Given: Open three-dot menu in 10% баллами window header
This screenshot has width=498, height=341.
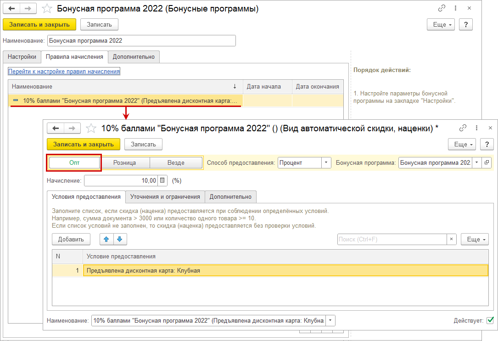Looking at the screenshot, I should 476,128.
